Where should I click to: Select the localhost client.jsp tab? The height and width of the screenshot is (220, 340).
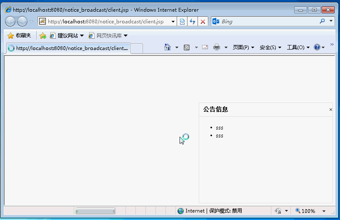68,48
